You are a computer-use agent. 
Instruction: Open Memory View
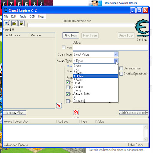(x=15, y=113)
